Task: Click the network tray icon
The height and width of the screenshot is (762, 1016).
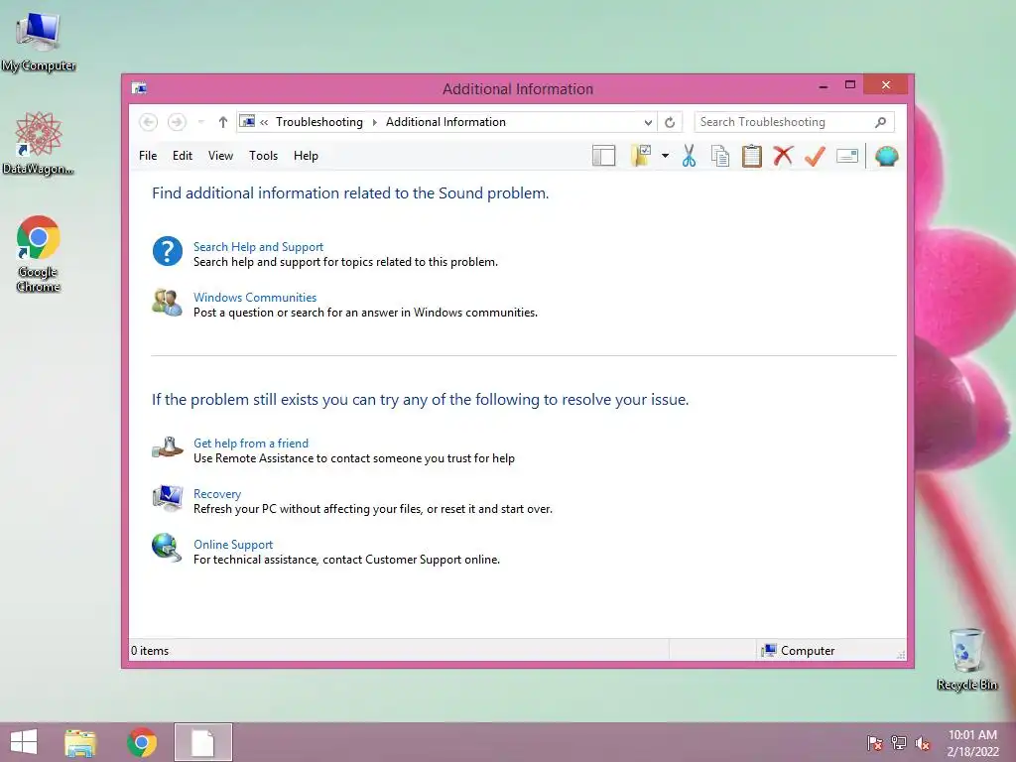Action: coord(899,743)
